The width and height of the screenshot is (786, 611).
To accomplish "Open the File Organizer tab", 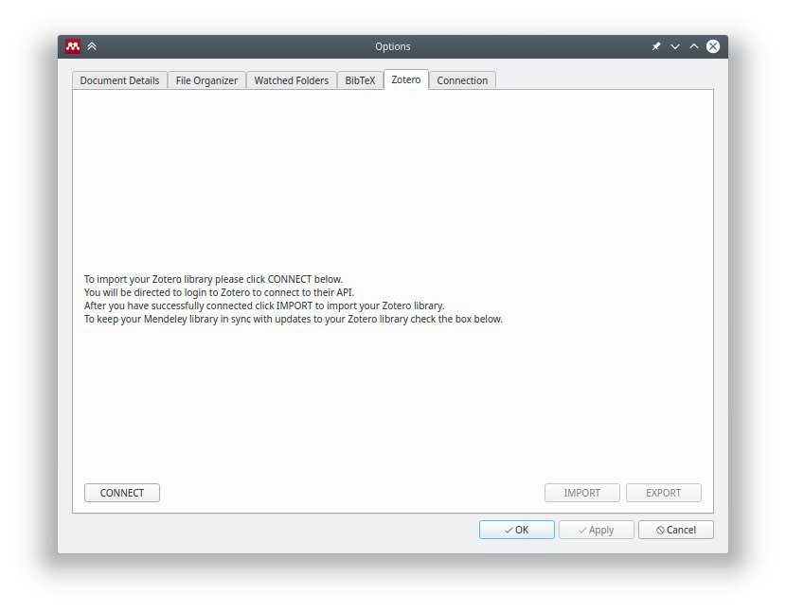I will pos(206,80).
